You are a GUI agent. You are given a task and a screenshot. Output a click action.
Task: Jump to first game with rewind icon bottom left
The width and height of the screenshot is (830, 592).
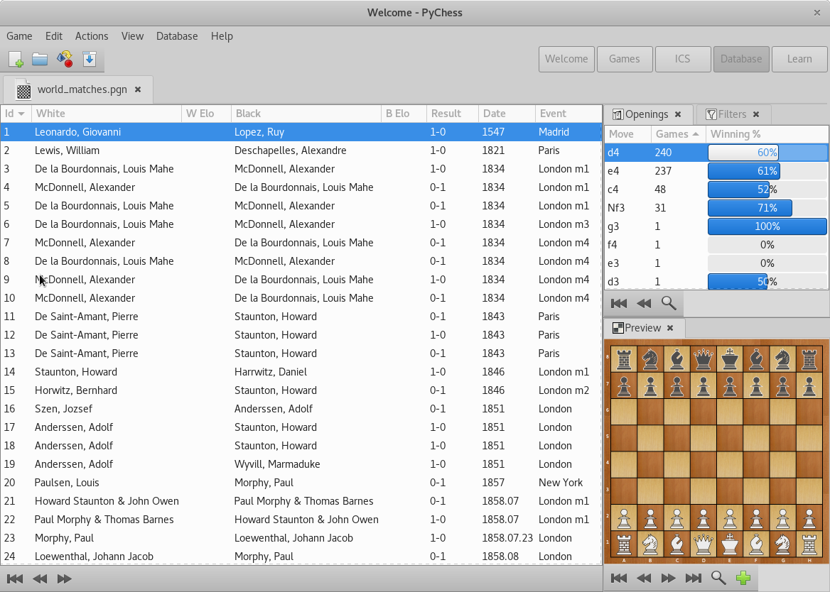pos(14,579)
